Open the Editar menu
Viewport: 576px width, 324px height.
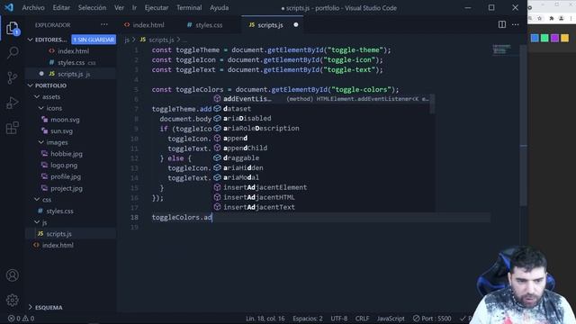pyautogui.click(x=61, y=8)
